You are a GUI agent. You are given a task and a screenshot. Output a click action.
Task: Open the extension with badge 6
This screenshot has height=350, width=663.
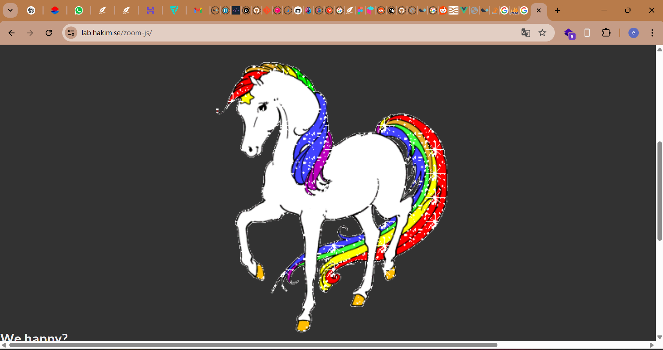click(569, 34)
